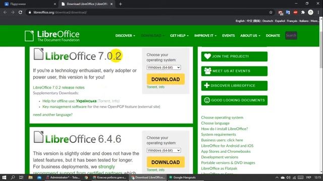Open Українська offline help link

pyautogui.click(x=86, y=101)
